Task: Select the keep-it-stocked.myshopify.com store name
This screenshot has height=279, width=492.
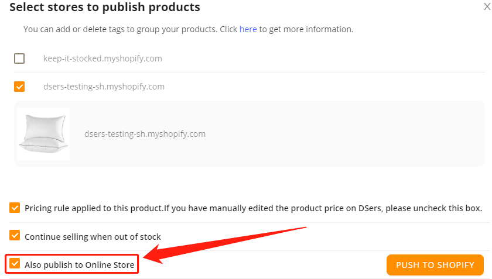Action: click(x=102, y=58)
